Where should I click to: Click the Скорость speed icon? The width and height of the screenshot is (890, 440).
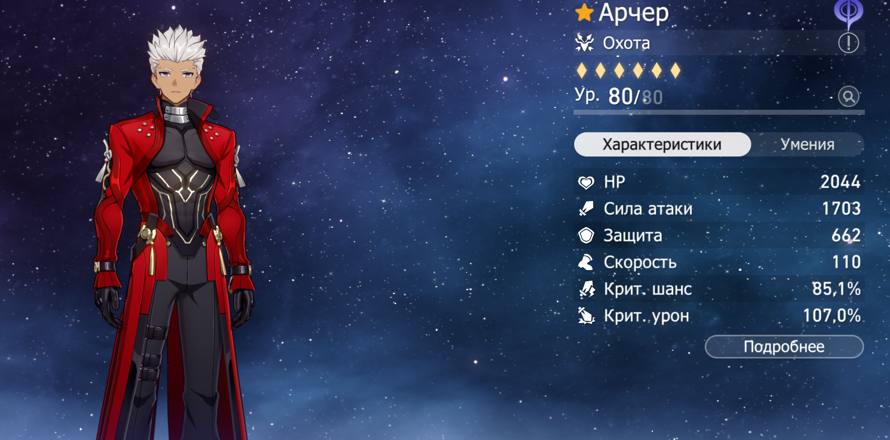pyautogui.click(x=586, y=262)
